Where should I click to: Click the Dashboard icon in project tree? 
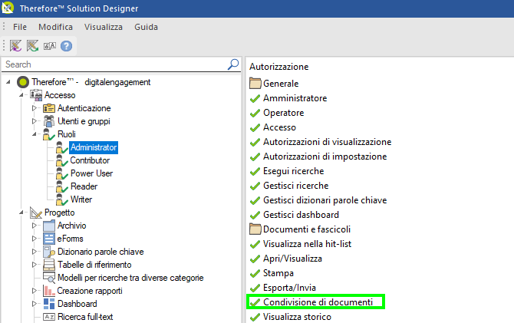point(49,304)
